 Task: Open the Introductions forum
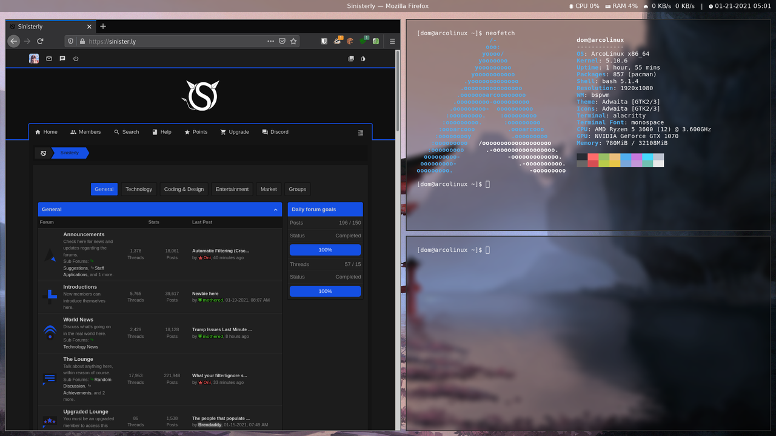80,287
